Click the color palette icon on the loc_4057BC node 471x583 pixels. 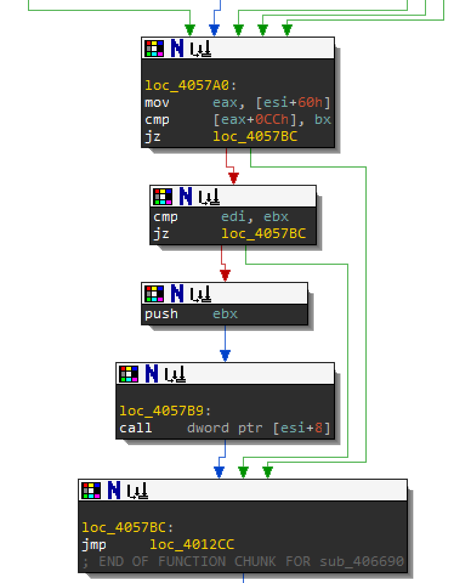91,491
